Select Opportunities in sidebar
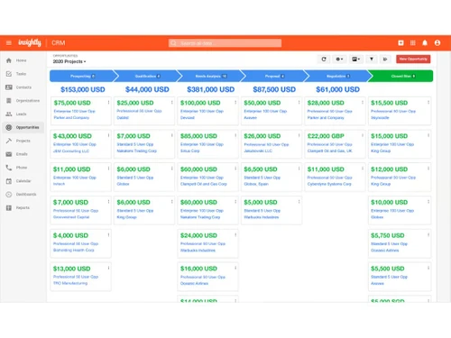The width and height of the screenshot is (451, 338). [x=23, y=127]
